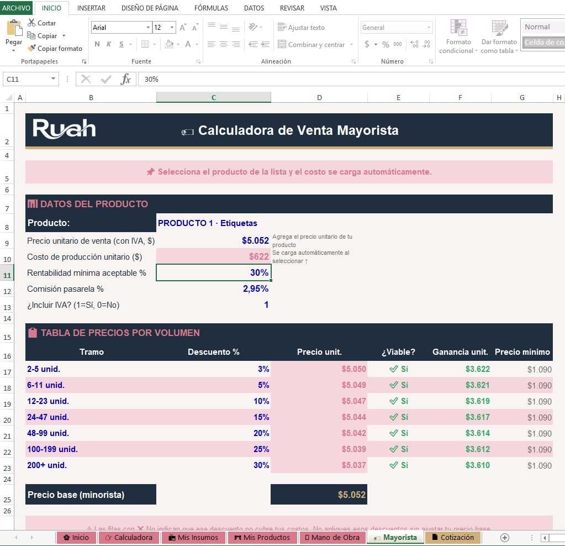This screenshot has height=546, width=565.
Task: Click in the formula bar showing 30%
Action: 351,79
